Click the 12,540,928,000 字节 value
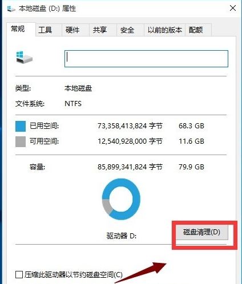Image resolution: width=242 pixels, height=284 pixels. (130, 141)
